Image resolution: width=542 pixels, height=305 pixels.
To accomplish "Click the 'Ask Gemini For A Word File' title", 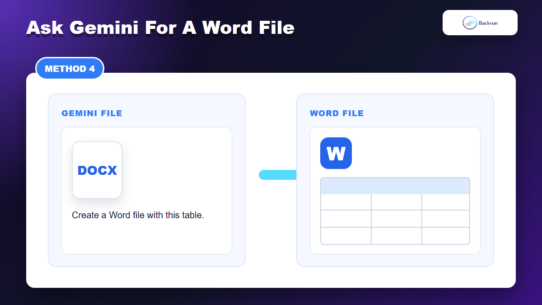I will point(160,28).
